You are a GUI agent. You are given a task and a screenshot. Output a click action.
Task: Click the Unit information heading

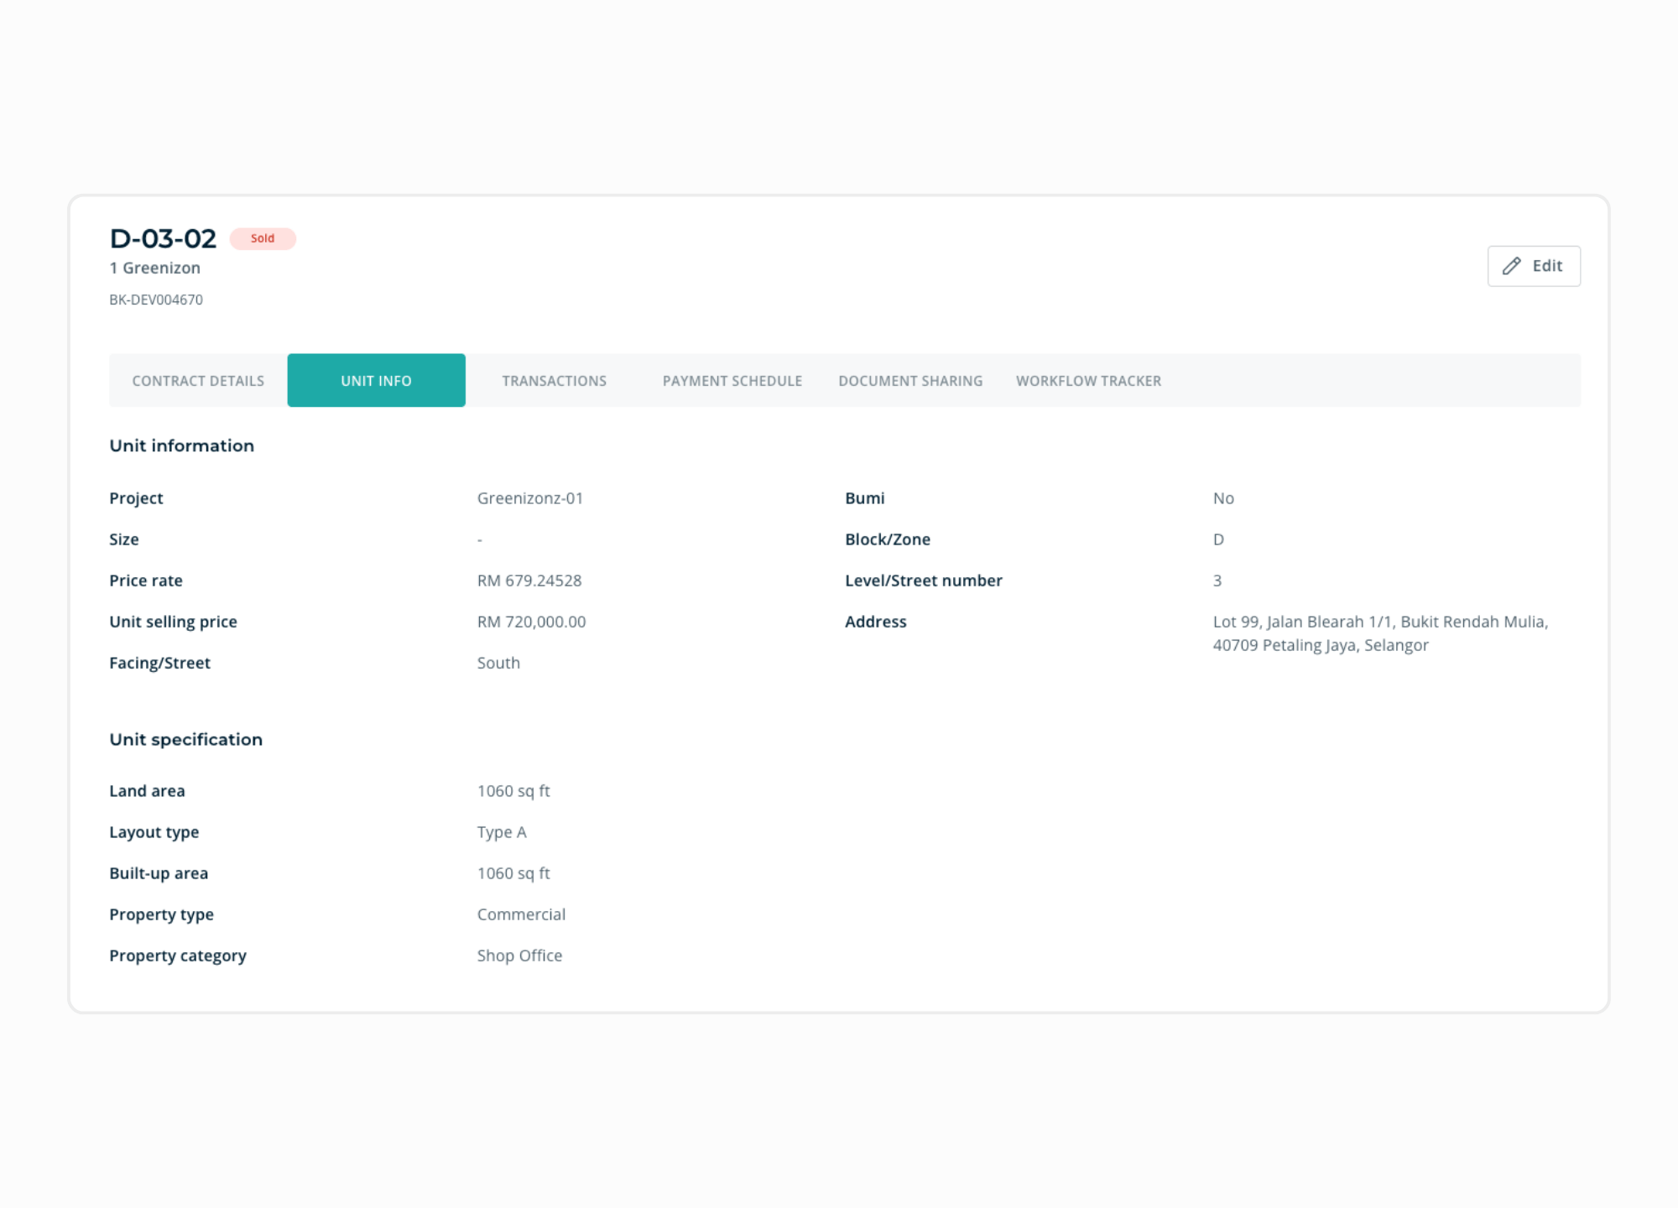pos(182,445)
